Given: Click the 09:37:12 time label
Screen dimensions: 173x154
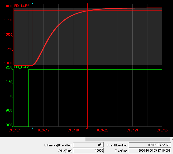Looking at the screenshot, I should pyautogui.click(x=44, y=130).
